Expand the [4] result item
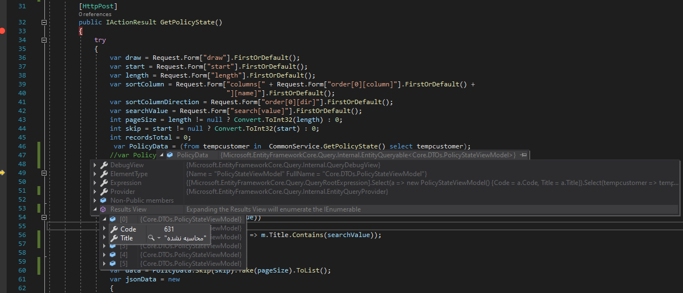 pyautogui.click(x=105, y=255)
